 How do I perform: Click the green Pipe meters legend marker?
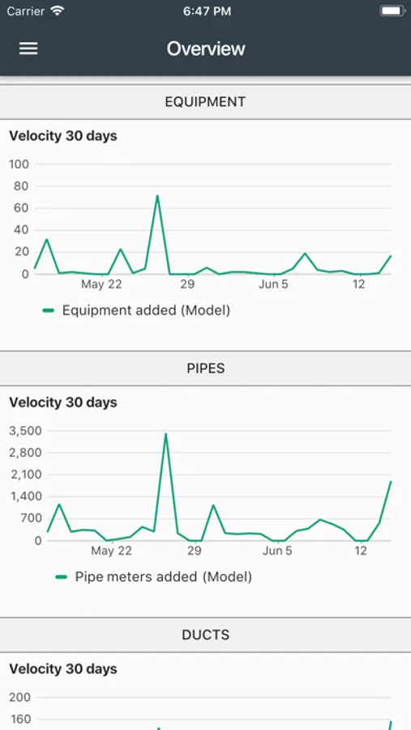[x=61, y=578]
